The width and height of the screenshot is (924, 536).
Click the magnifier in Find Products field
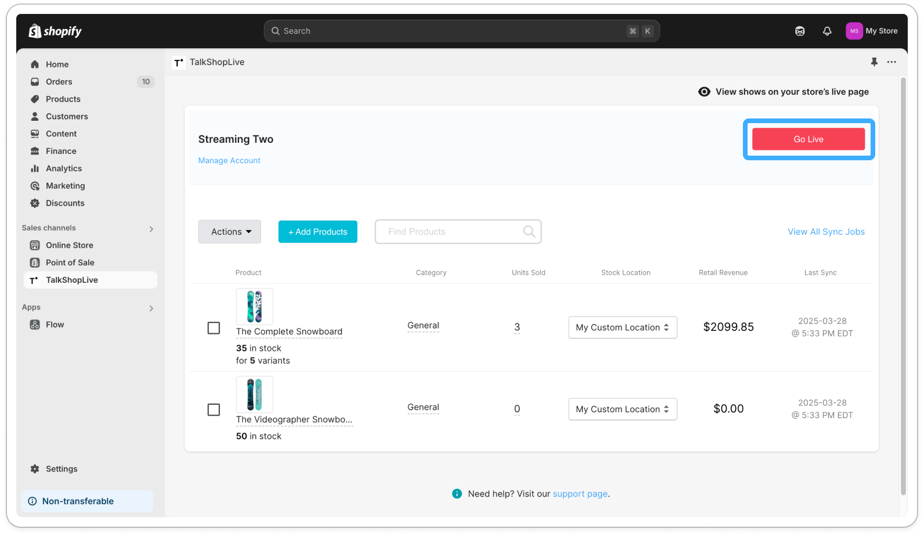(x=529, y=232)
